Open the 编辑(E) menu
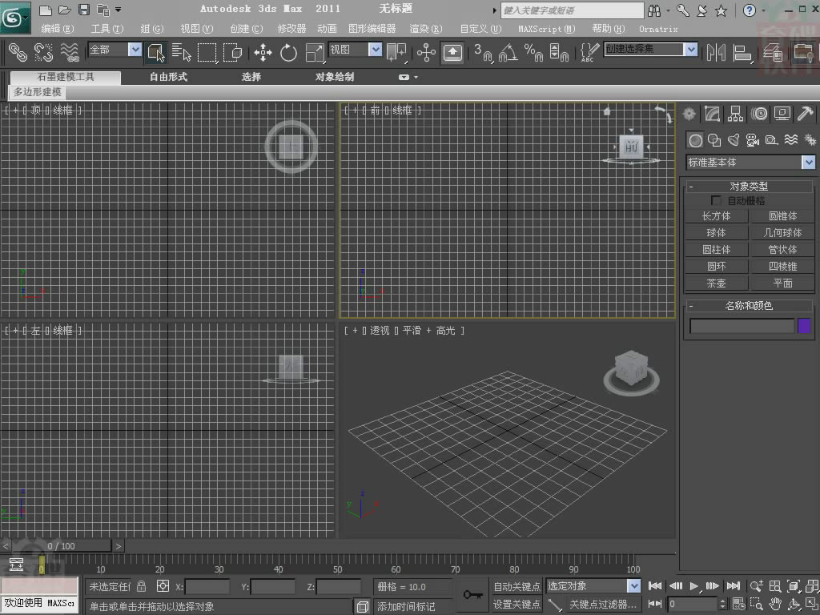Screen dimensions: 820x615 coord(58,29)
